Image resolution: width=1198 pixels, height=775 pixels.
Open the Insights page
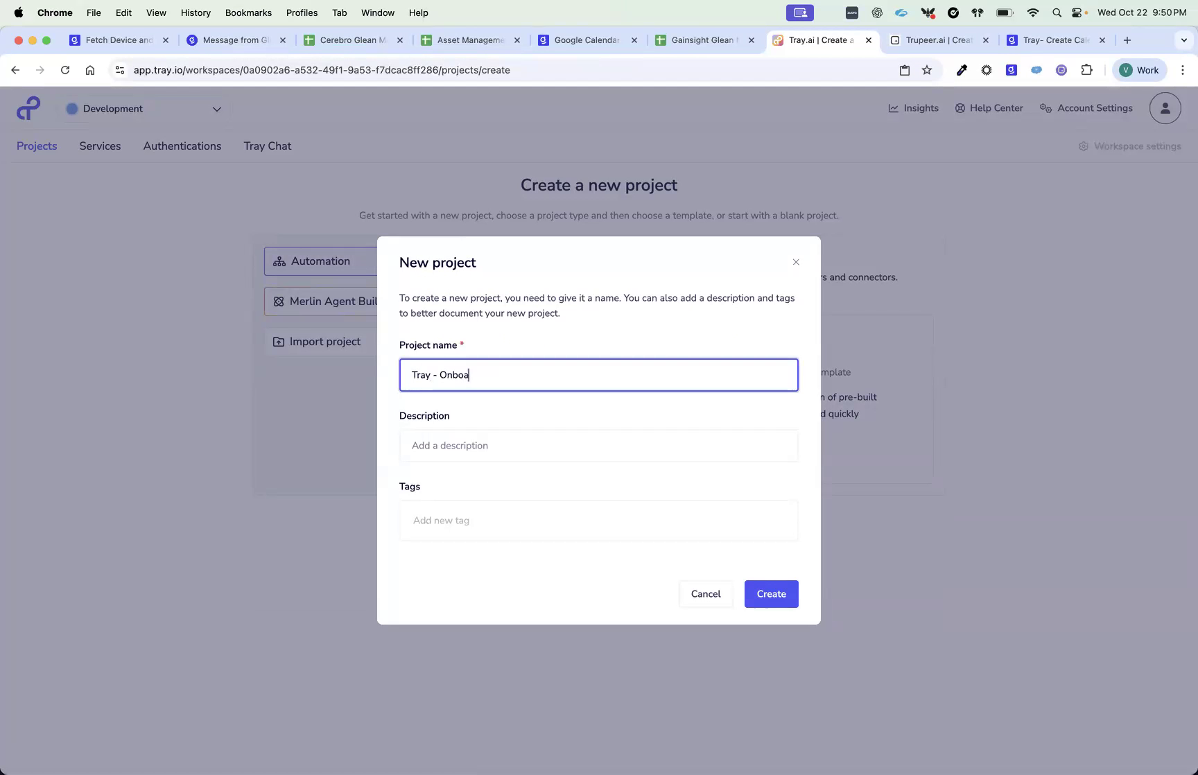click(913, 108)
